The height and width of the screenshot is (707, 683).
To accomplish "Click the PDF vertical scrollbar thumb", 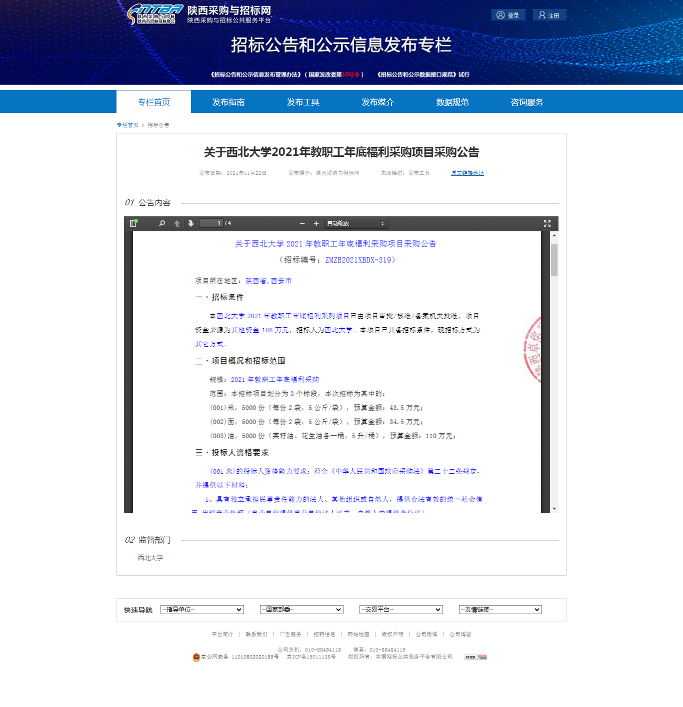I will point(554,260).
